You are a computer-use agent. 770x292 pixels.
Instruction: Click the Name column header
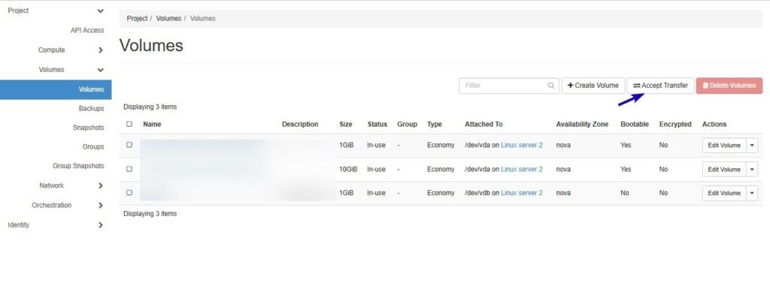pyautogui.click(x=152, y=125)
